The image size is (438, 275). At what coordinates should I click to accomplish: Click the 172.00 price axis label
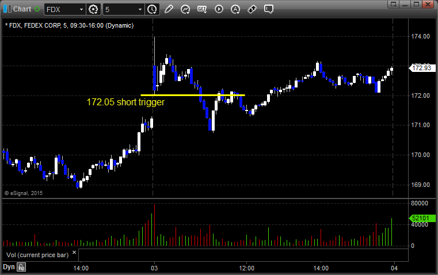(x=420, y=96)
